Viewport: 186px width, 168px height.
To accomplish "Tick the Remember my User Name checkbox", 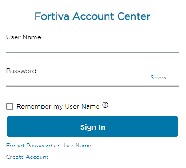I will (x=10, y=106).
